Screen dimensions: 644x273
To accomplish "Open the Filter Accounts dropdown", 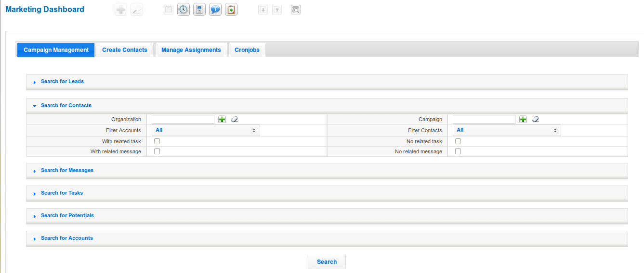I will [206, 130].
